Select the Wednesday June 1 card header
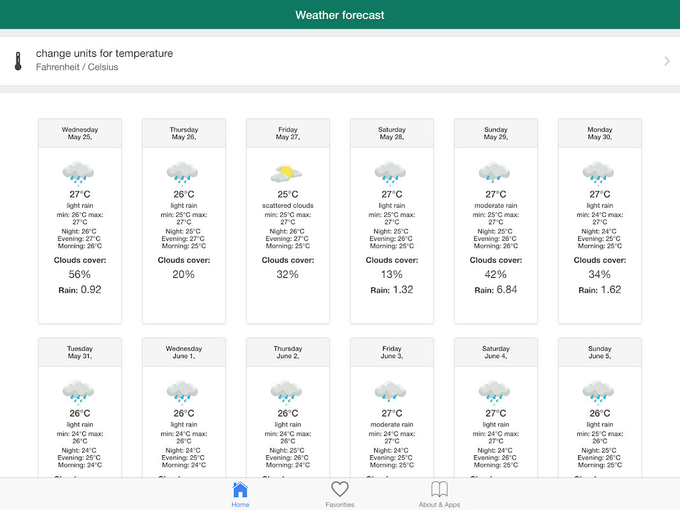The image size is (680, 510). click(x=184, y=352)
